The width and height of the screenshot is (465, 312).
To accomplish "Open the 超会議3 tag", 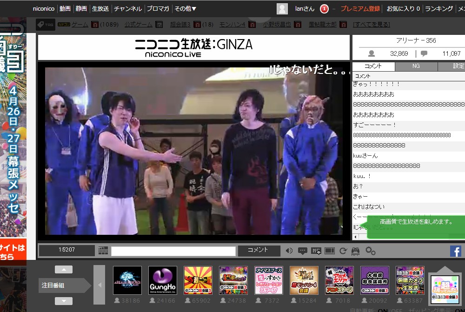I will click(x=180, y=25).
